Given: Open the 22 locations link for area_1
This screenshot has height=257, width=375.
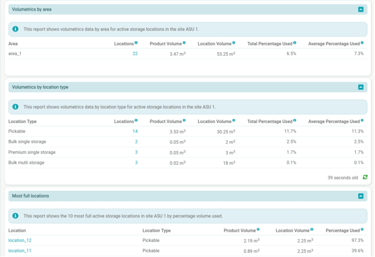Looking at the screenshot, I should tap(135, 54).
